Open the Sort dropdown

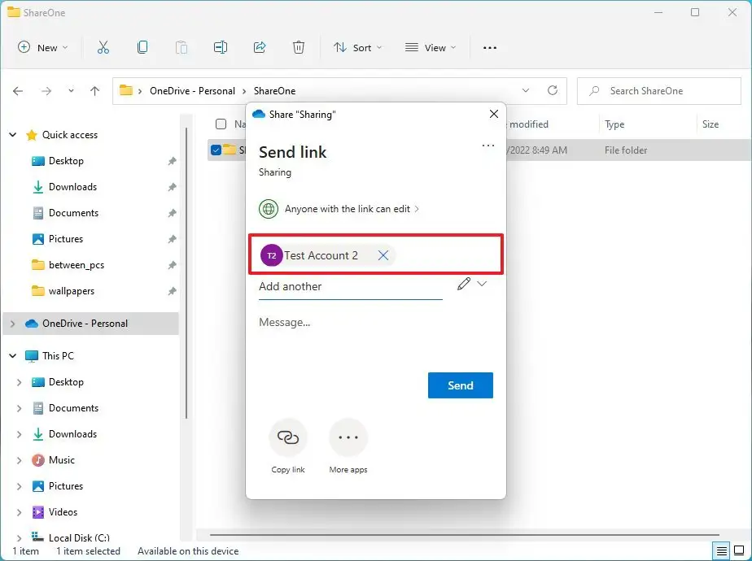tap(358, 47)
